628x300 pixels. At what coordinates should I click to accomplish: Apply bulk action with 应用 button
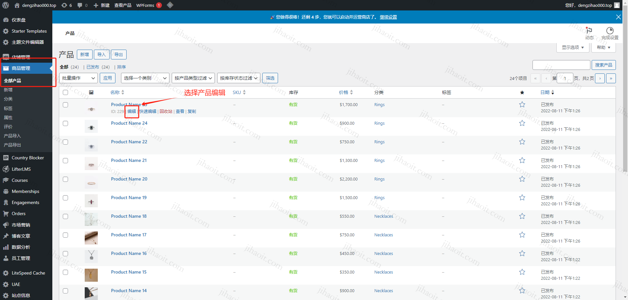108,78
